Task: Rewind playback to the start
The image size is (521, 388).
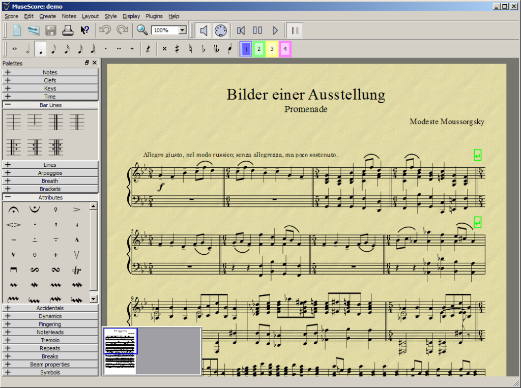Action: tap(241, 31)
